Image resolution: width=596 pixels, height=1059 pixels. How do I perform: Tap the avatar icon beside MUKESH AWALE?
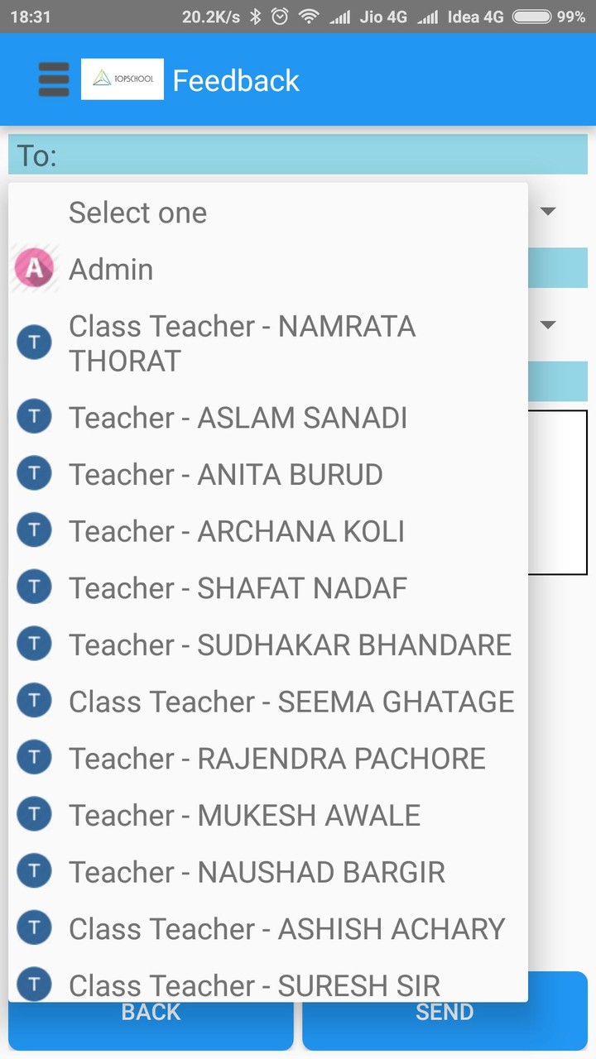coord(34,815)
